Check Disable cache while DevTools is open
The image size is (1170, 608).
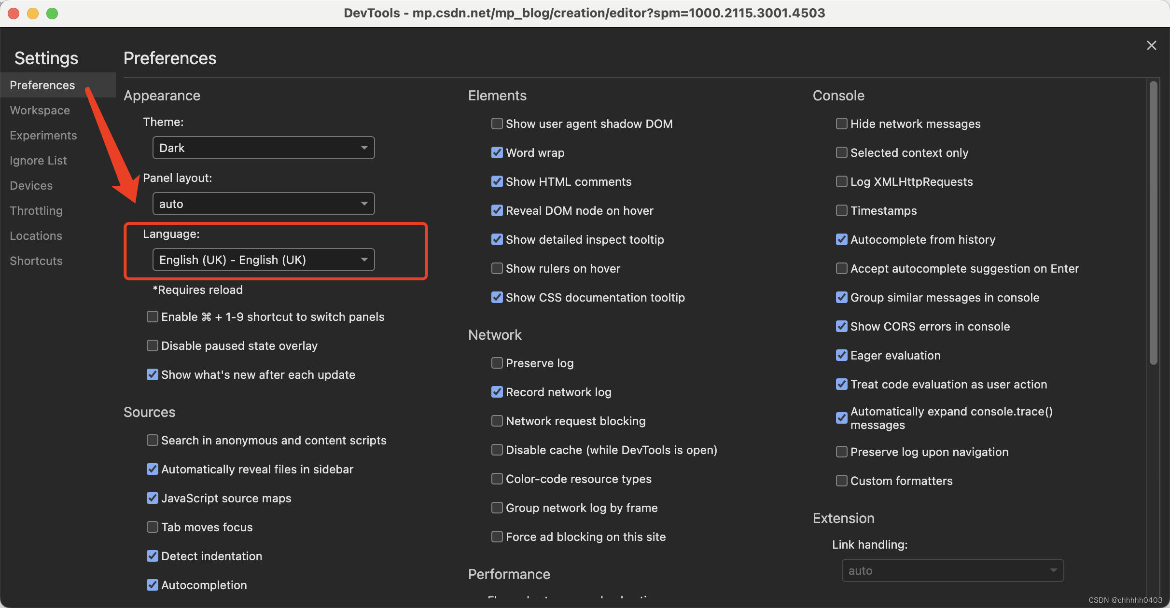(x=497, y=450)
